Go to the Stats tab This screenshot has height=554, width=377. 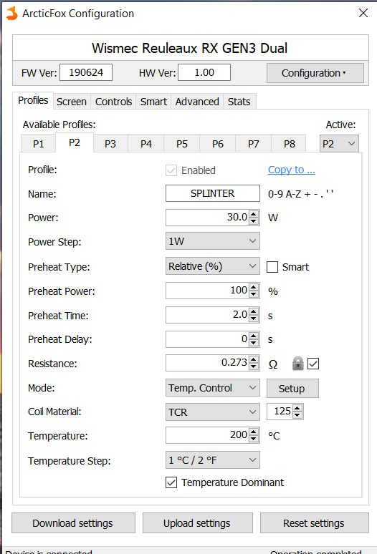(239, 102)
